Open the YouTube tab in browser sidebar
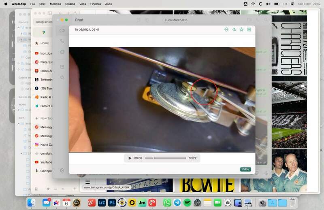 (43, 162)
